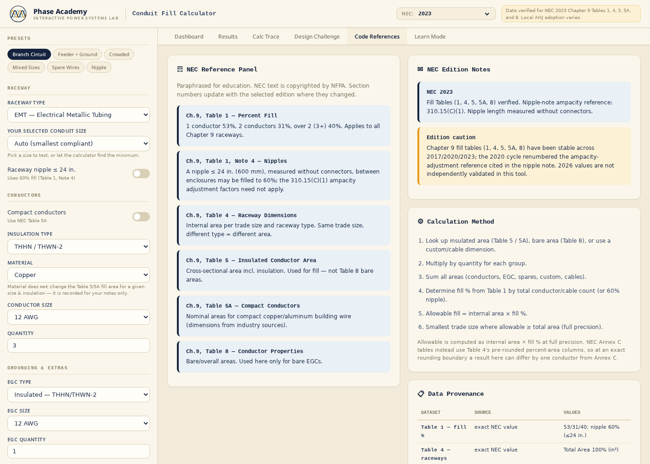Viewport: 650px width, 464px height.
Task: Expand the Conductor Size dropdown
Action: (78, 317)
